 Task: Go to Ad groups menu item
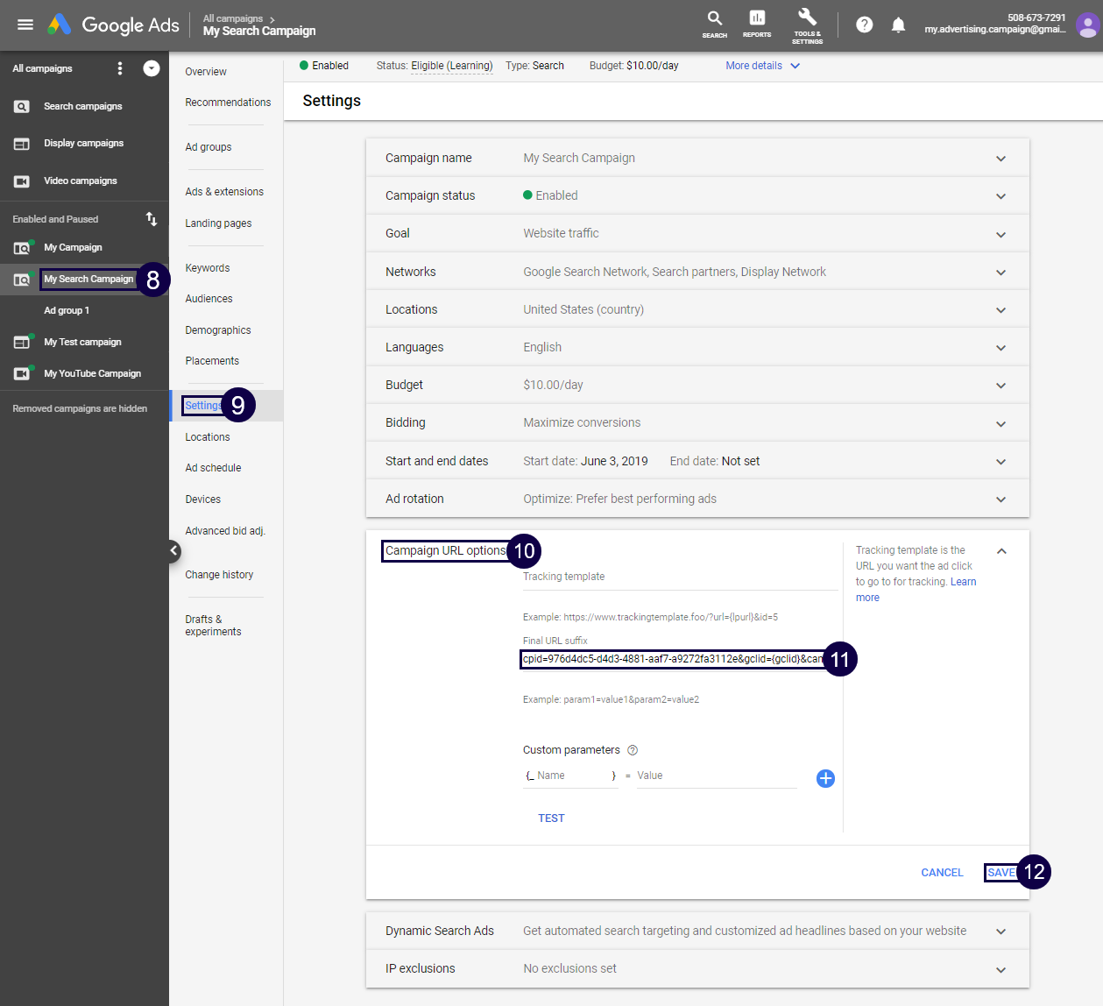pos(209,147)
